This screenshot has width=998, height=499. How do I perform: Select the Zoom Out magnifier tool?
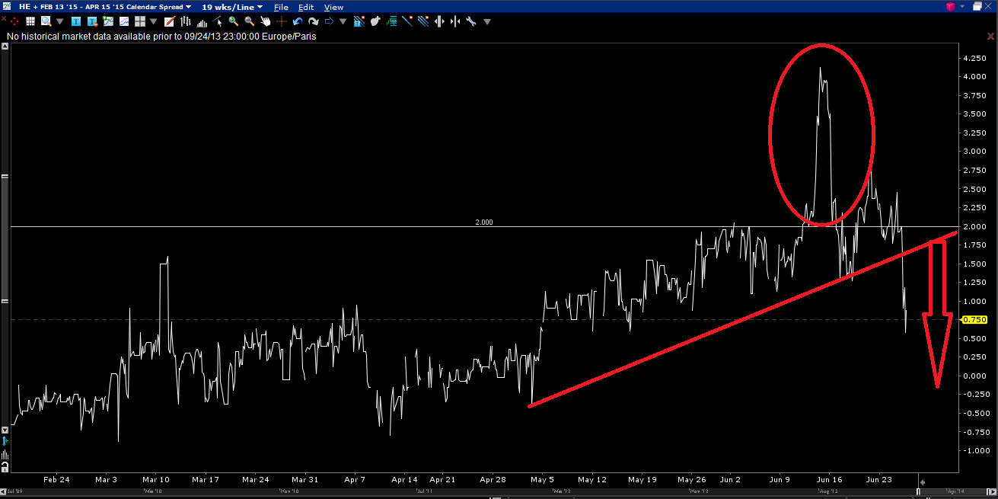tap(249, 21)
